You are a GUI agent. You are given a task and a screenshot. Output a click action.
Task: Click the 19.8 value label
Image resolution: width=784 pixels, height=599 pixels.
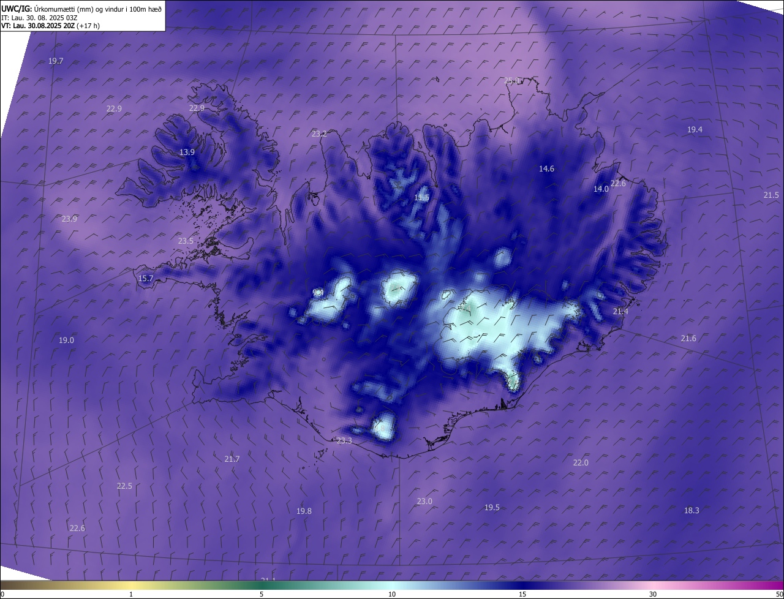coord(304,511)
